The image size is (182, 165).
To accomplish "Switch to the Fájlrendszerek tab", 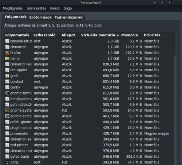I will (x=68, y=17).
